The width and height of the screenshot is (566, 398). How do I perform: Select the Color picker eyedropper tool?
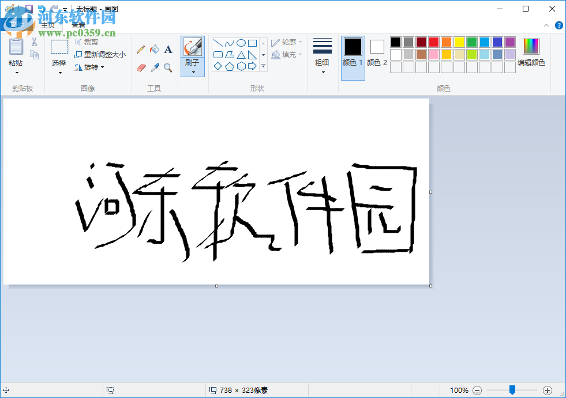pyautogui.click(x=154, y=66)
